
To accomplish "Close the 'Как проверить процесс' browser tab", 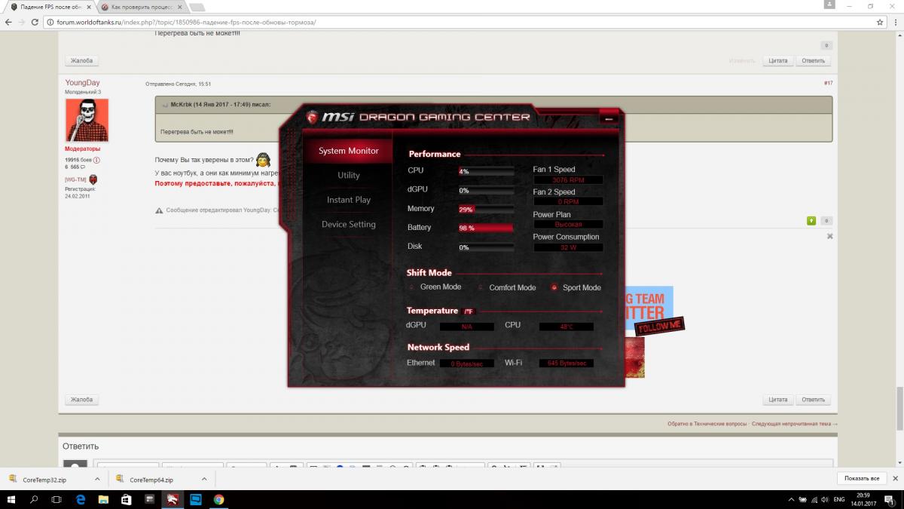I will [180, 7].
